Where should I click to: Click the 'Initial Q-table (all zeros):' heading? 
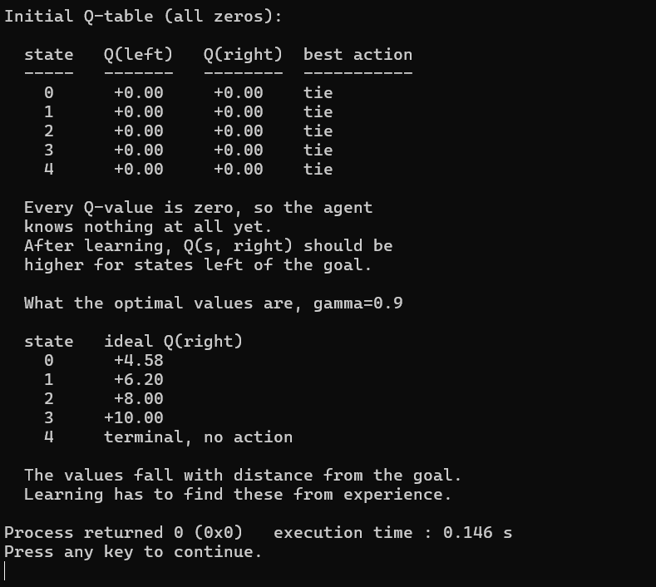[143, 17]
